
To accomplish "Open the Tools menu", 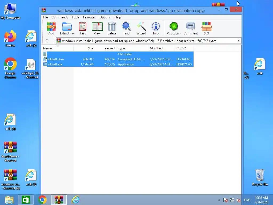I will (x=75, y=17).
